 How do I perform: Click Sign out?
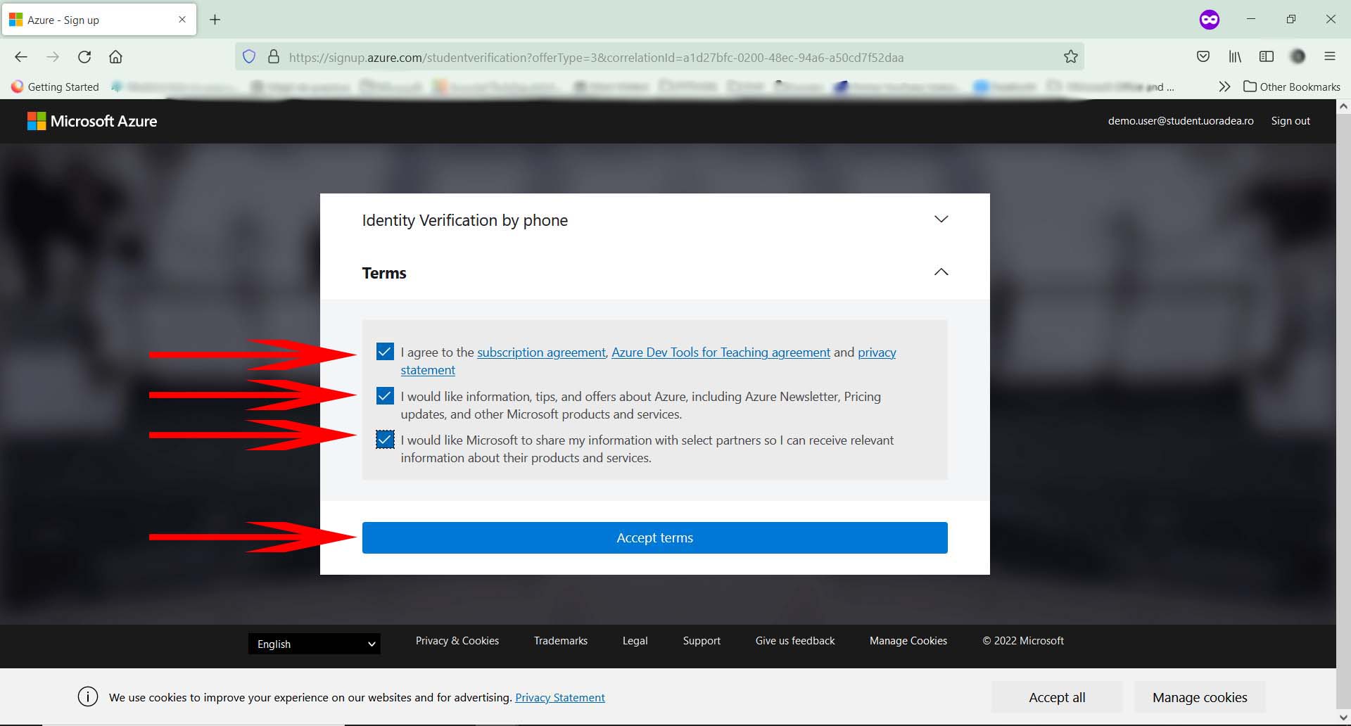pos(1290,121)
